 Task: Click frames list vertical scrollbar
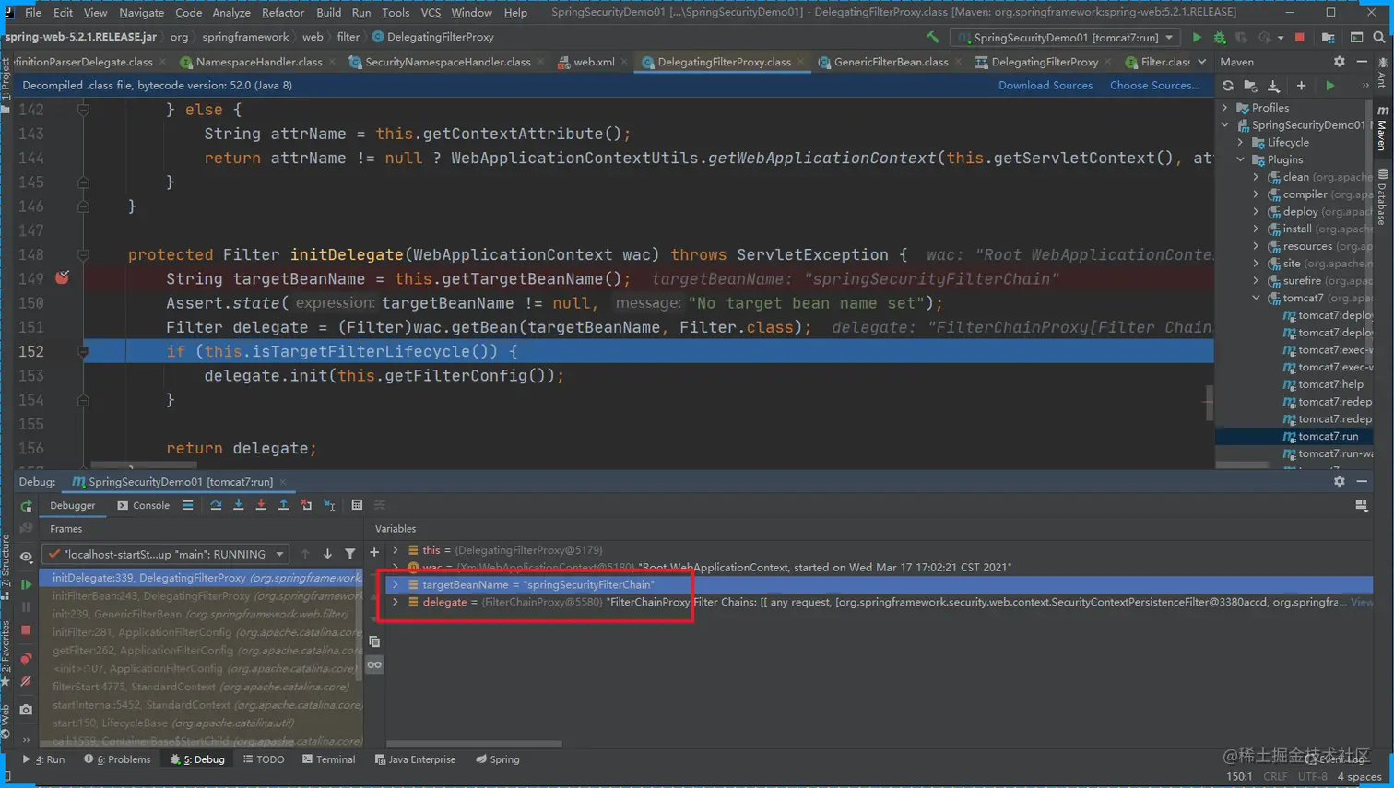point(360,627)
